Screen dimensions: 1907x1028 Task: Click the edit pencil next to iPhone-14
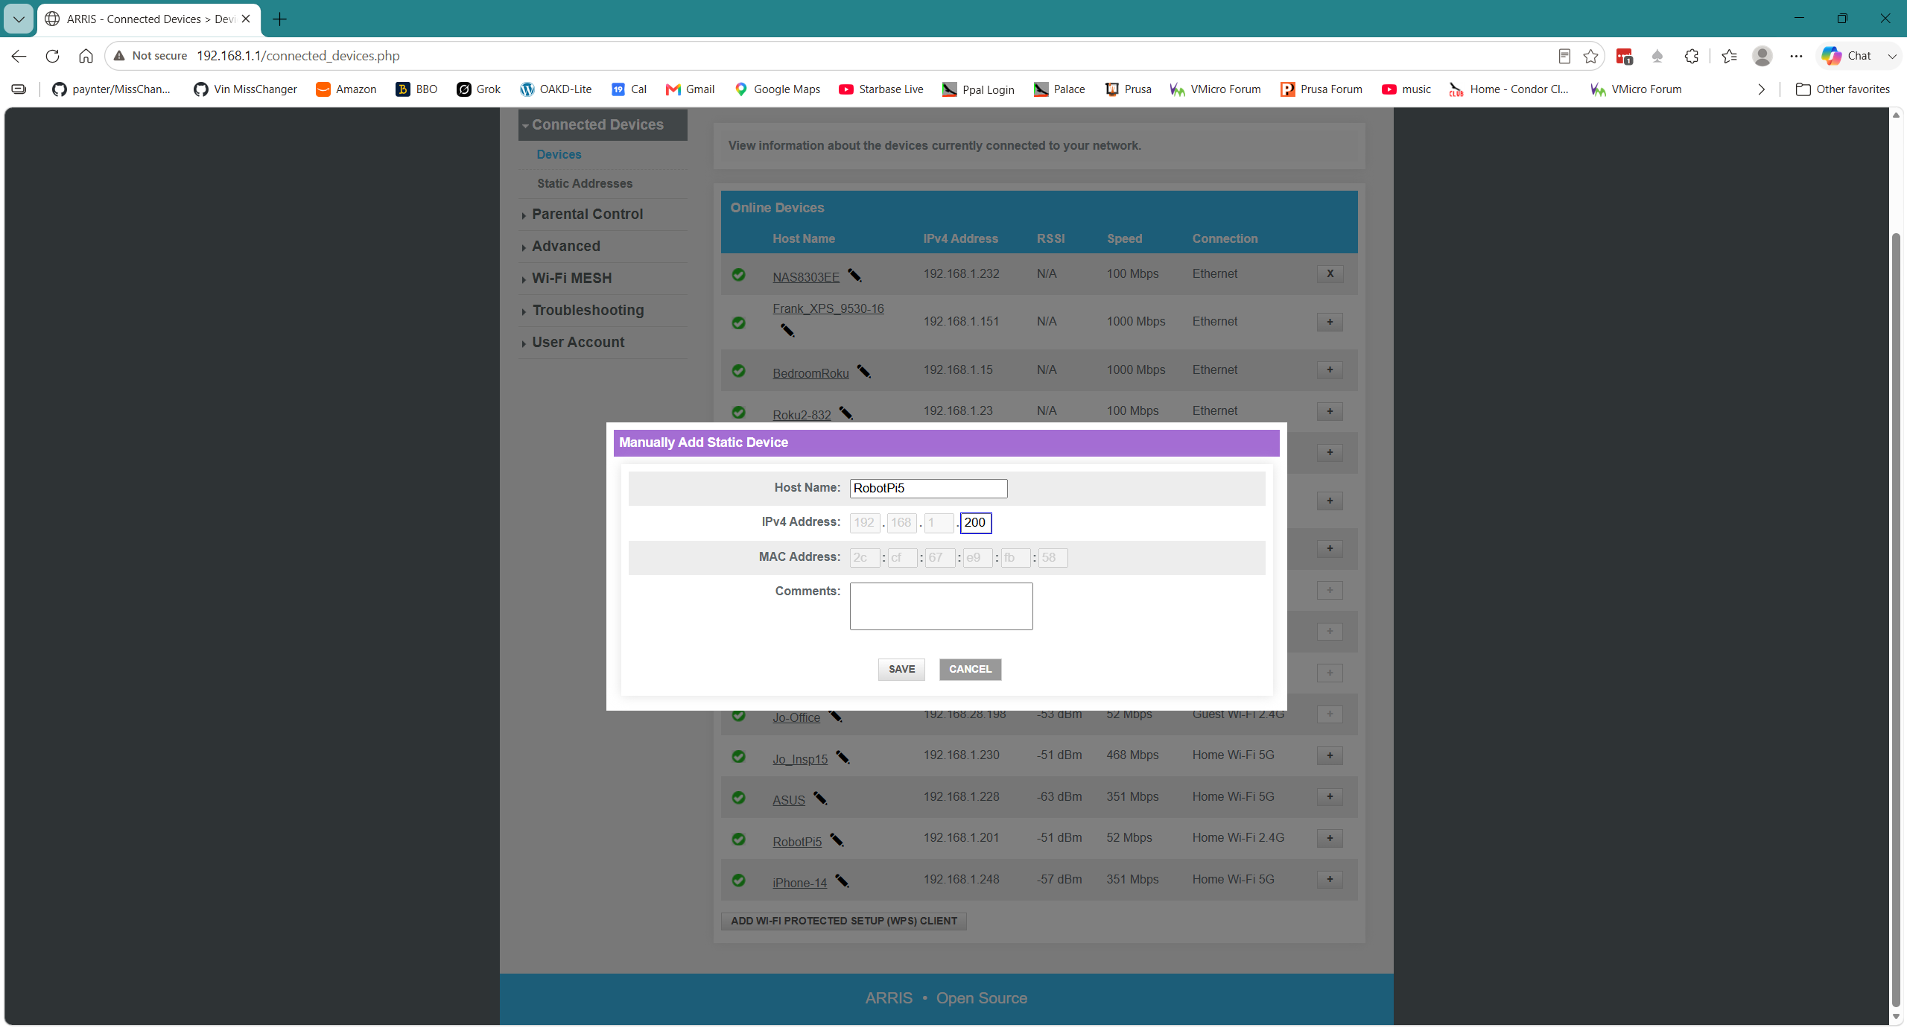(x=842, y=881)
